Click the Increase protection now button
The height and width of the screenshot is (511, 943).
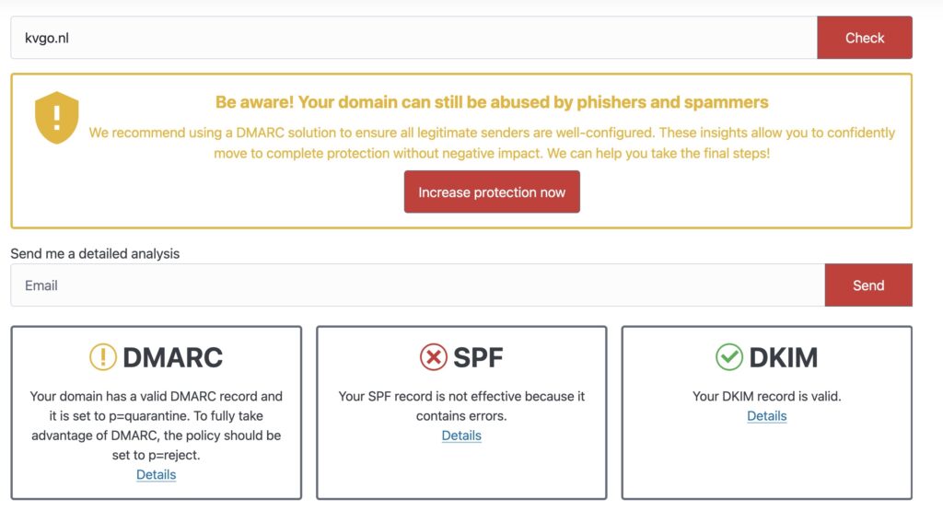[492, 192]
